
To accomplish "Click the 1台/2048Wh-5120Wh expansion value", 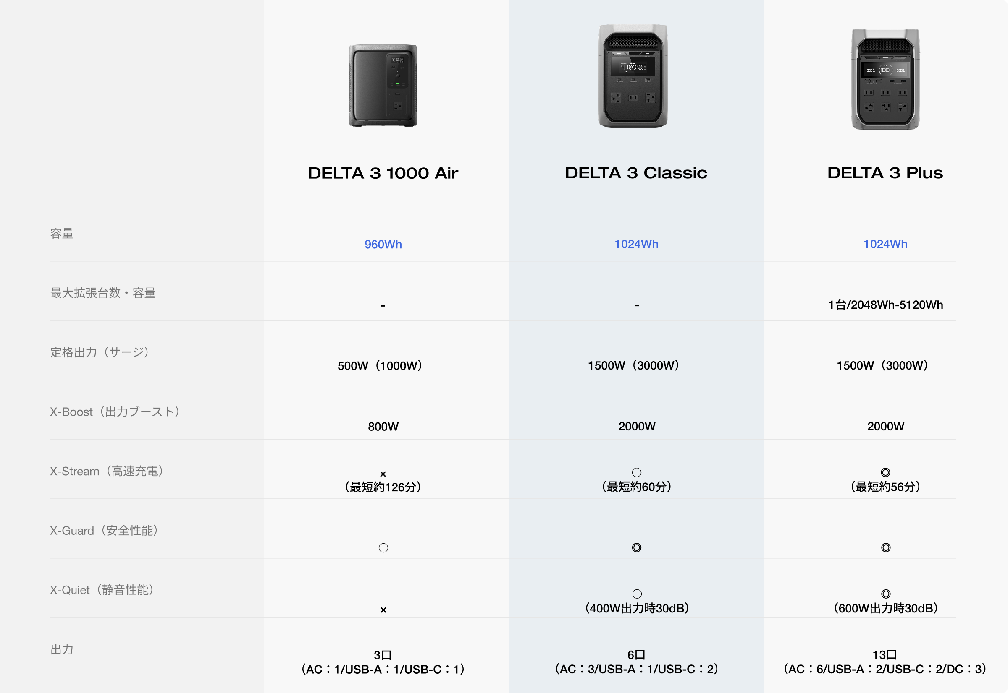I will point(885,305).
